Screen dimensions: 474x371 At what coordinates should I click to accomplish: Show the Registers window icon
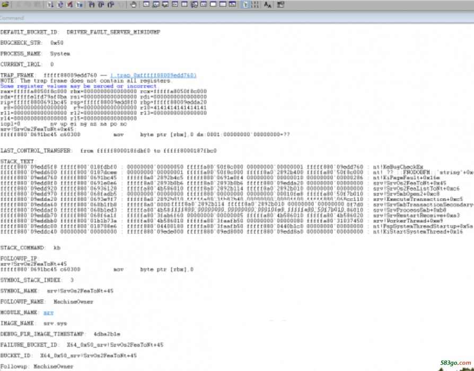pyautogui.click(x=175, y=5)
